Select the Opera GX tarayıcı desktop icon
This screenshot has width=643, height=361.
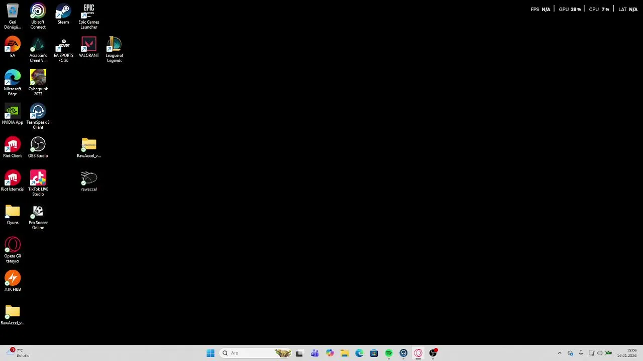tap(13, 250)
